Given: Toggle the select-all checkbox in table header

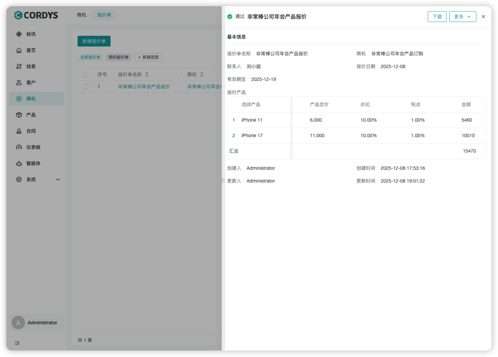Looking at the screenshot, I should coord(86,74).
